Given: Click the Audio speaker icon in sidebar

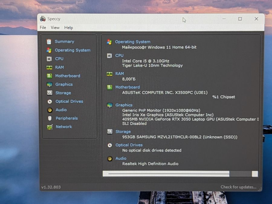Looking at the screenshot, I should coord(50,110).
